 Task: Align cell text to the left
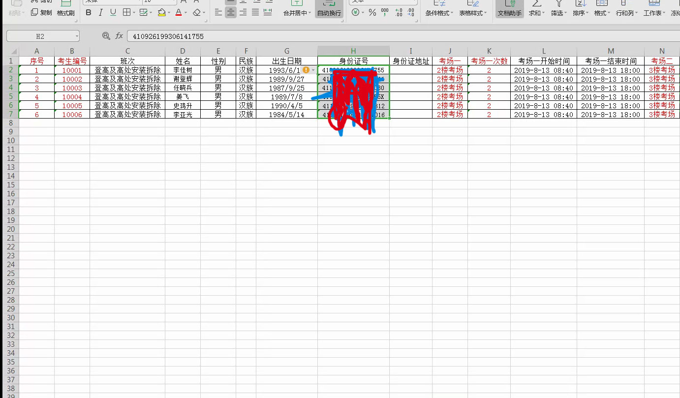coord(218,12)
